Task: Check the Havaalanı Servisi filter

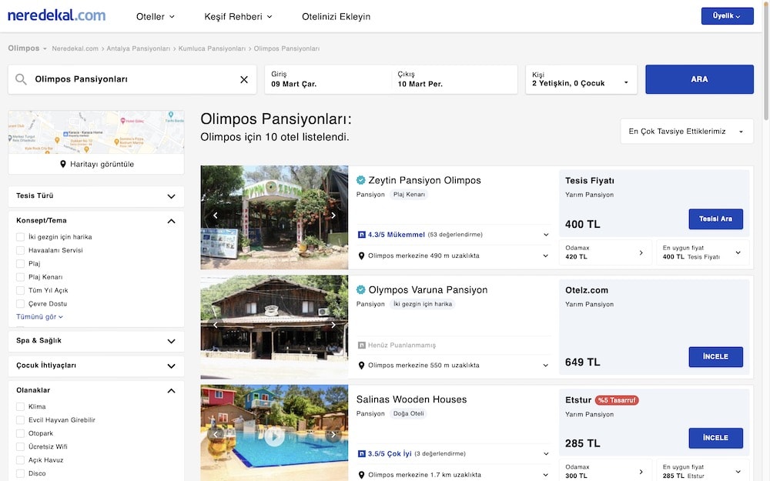Action: point(21,250)
